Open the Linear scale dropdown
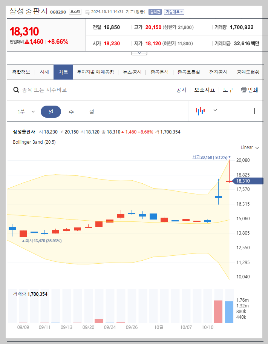Viewport: 268px width, 344px height. tap(250, 147)
